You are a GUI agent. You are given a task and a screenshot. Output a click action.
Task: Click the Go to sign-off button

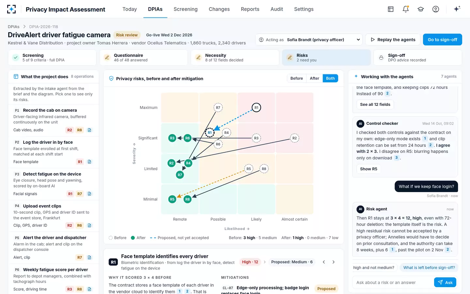point(442,40)
